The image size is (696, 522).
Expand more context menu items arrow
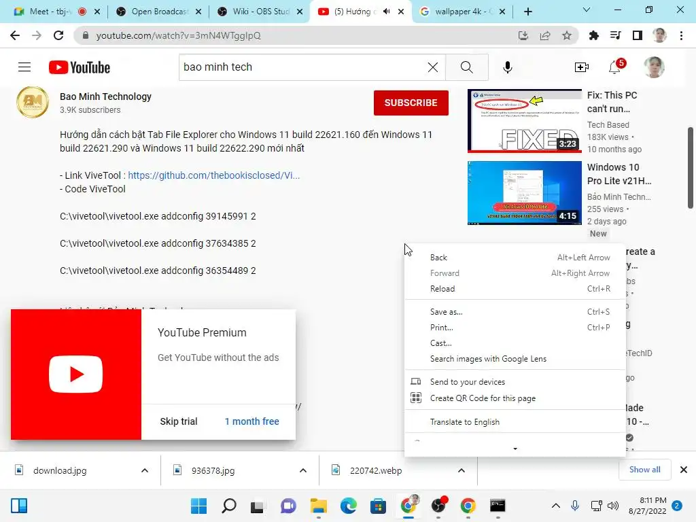click(x=515, y=449)
